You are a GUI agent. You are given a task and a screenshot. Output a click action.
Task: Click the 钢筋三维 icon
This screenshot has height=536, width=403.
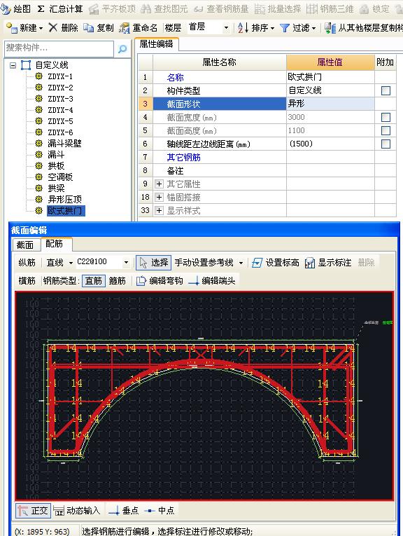312,9
